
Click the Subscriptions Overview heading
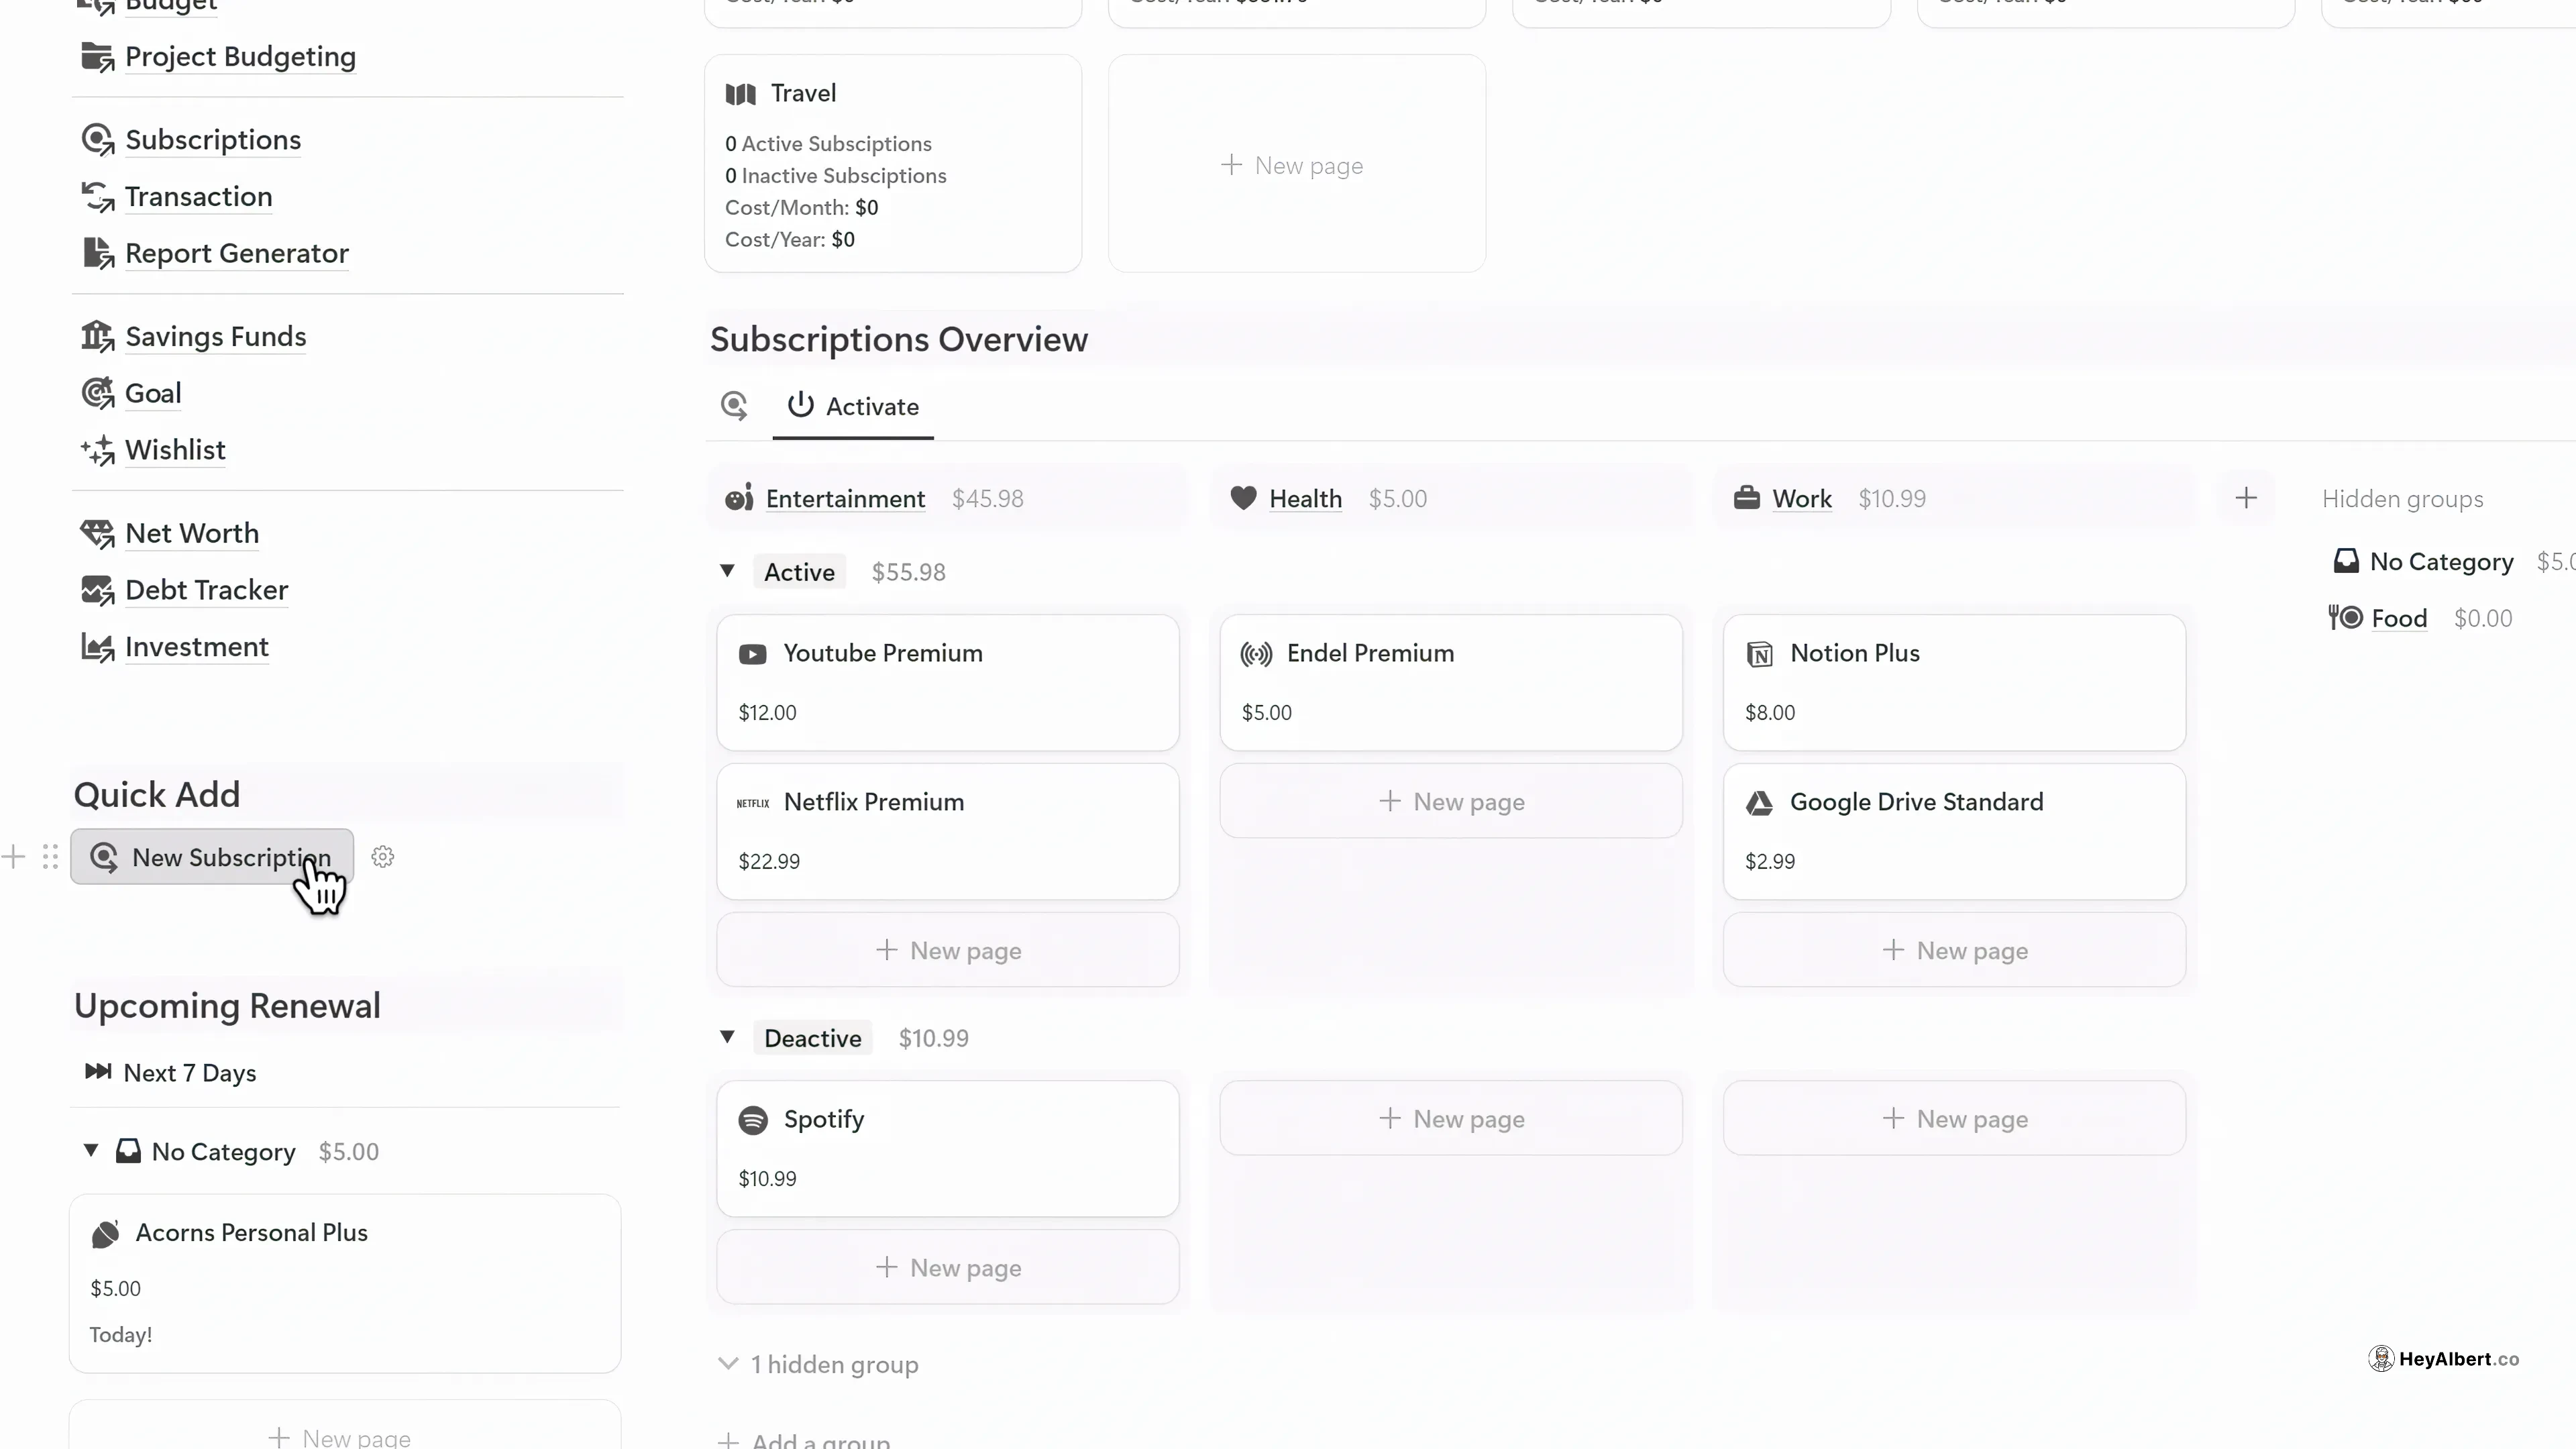click(x=899, y=340)
